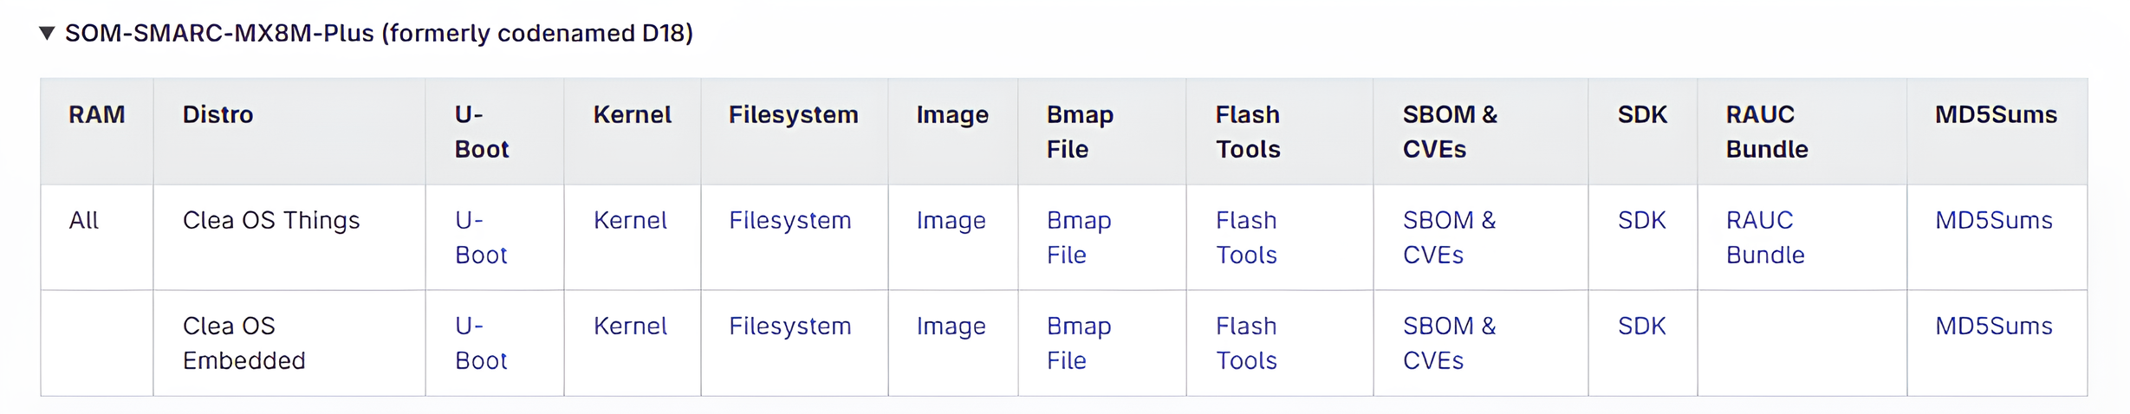Collapse the SOM-SMARC-MX8M-Plus section triangle
Viewport: 2130px width, 414px height.
48,34
